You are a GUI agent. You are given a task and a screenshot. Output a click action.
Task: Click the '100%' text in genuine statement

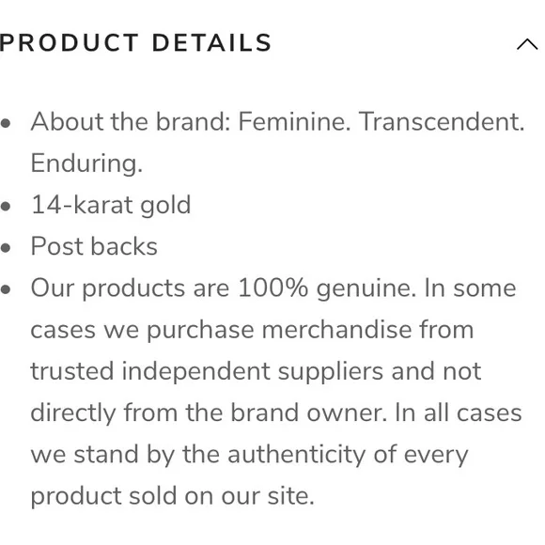[x=273, y=288]
